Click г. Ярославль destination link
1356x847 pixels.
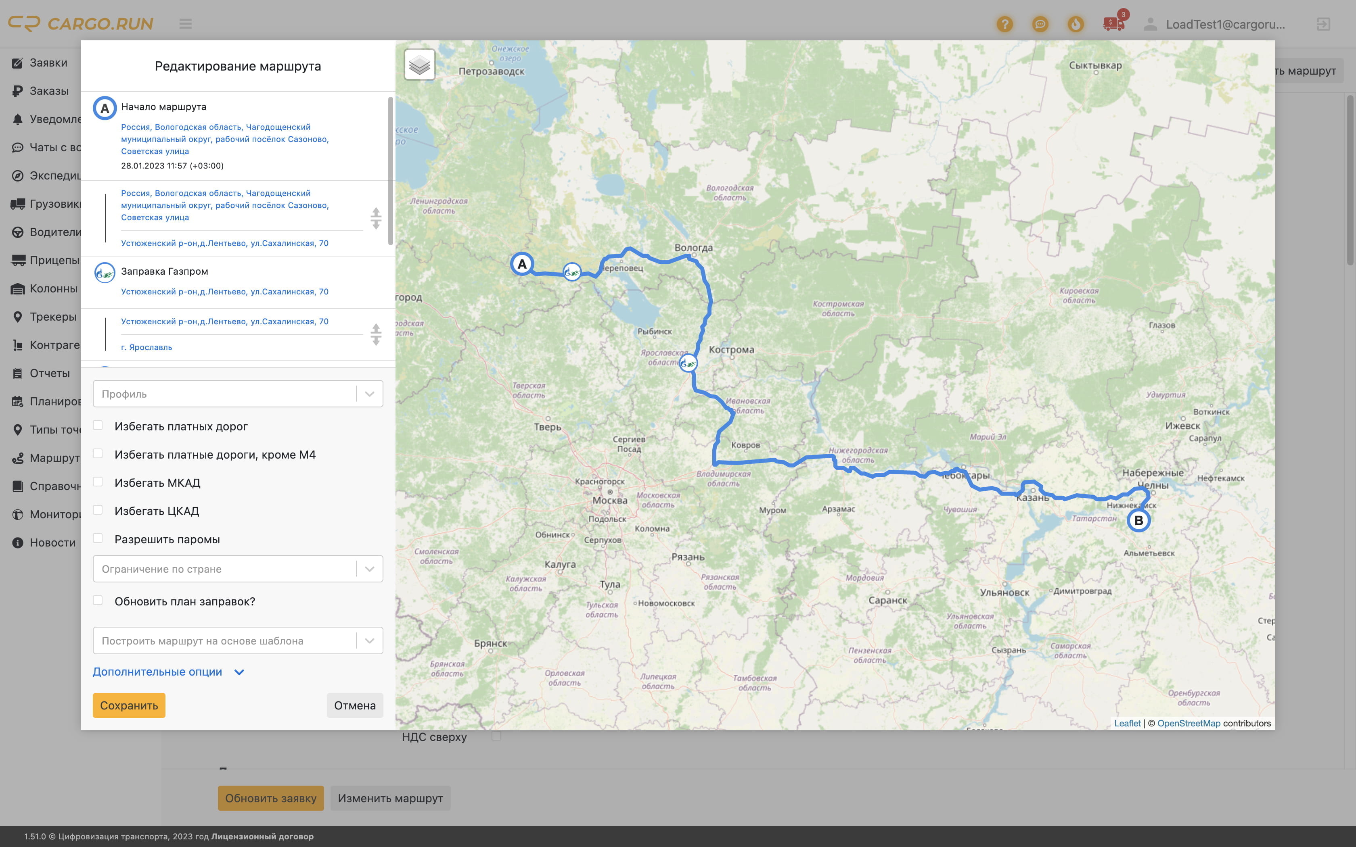click(147, 347)
